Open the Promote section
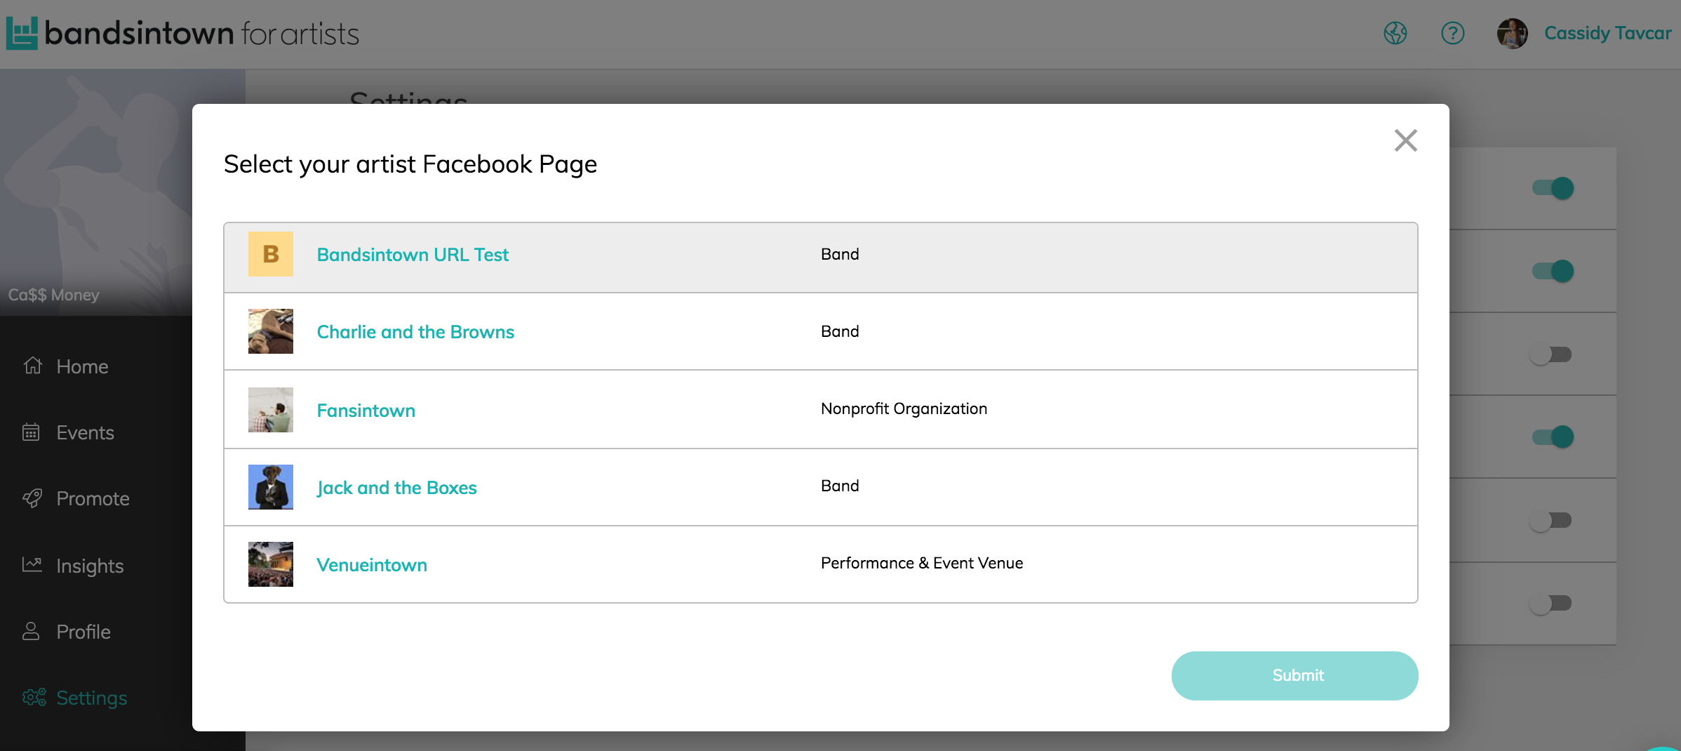The width and height of the screenshot is (1681, 751). click(x=93, y=498)
